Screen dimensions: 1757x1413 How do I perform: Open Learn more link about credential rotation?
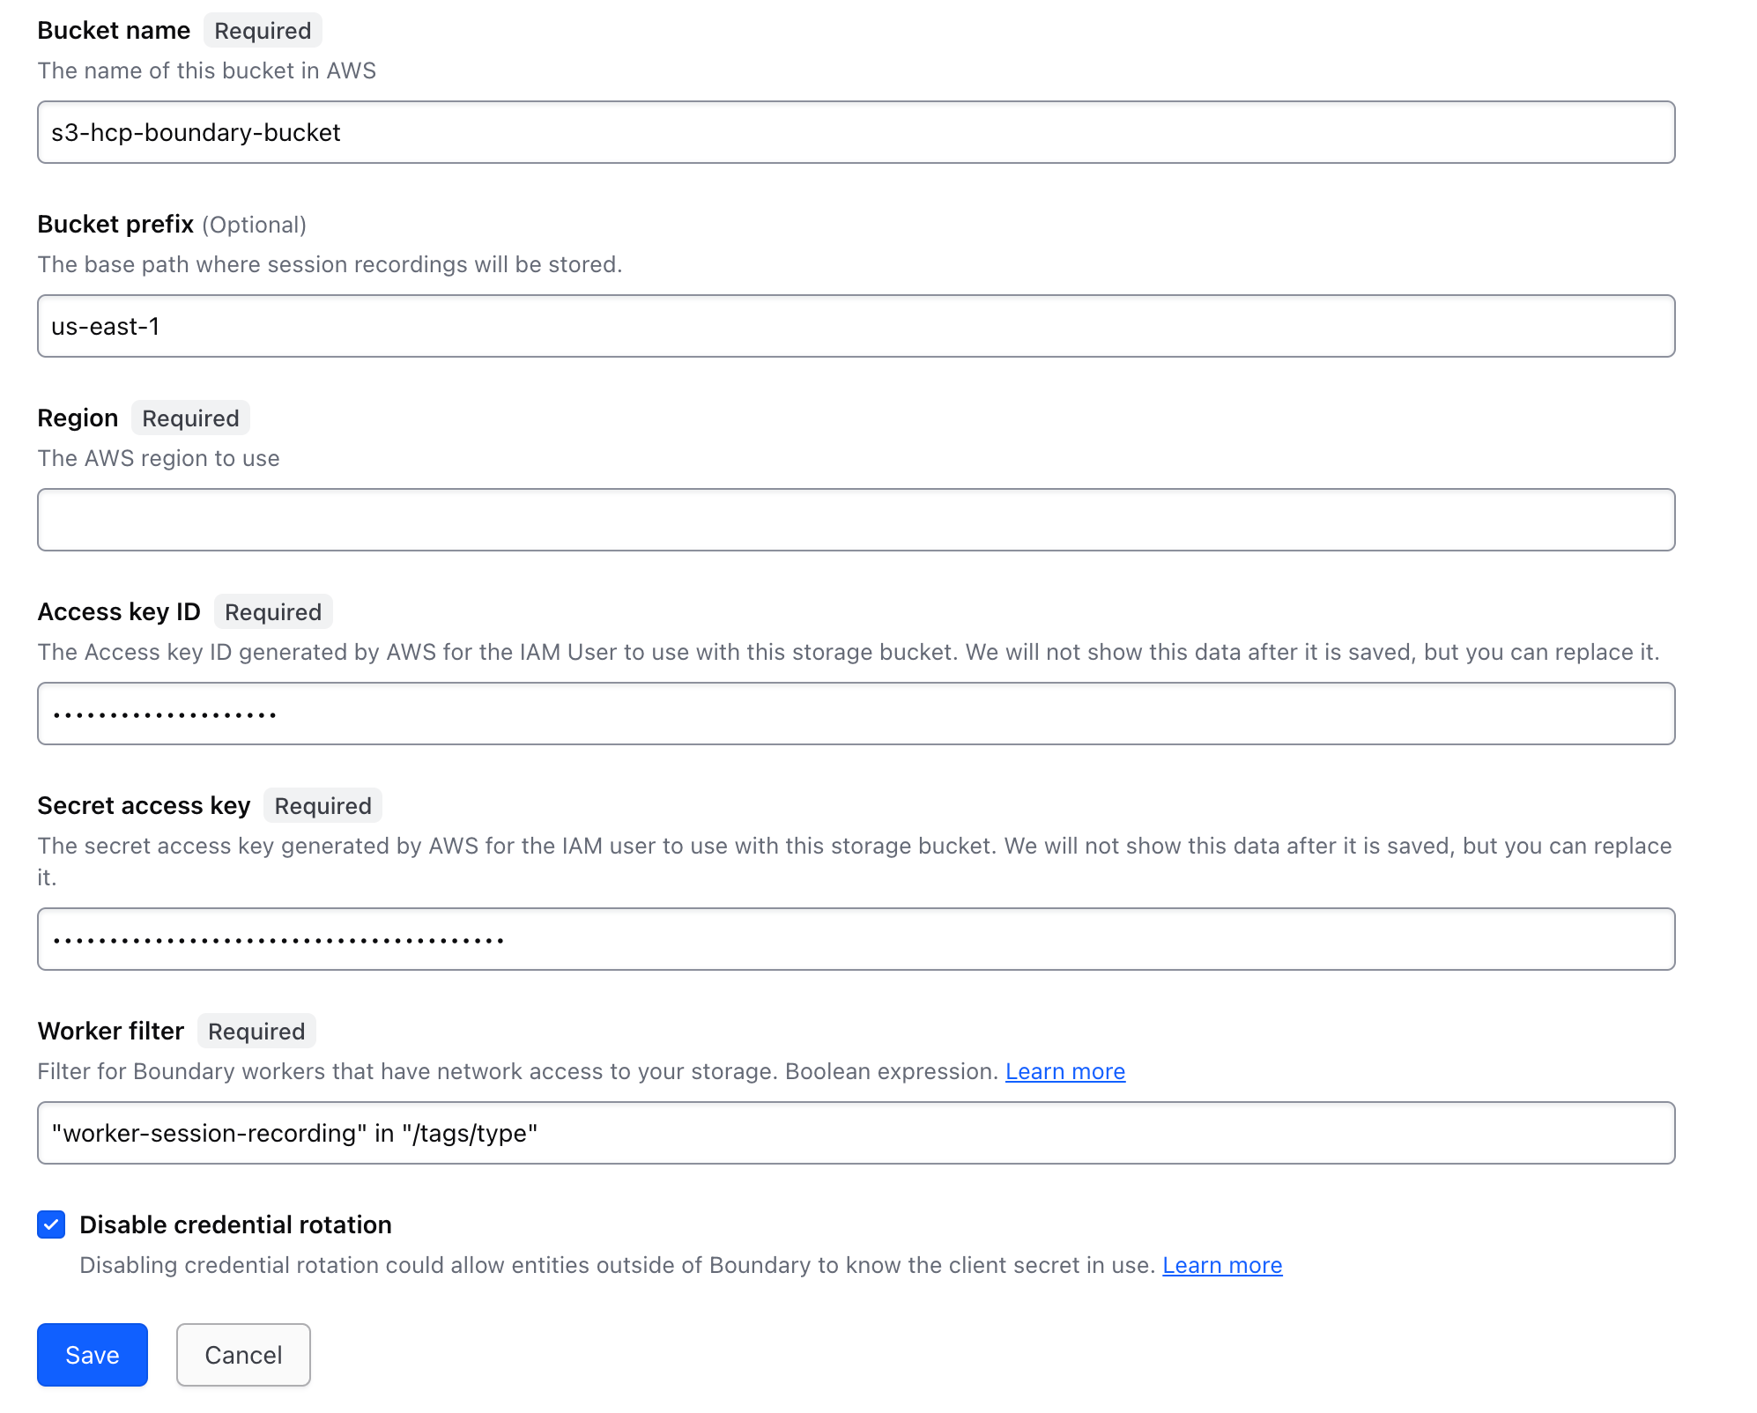(1221, 1265)
